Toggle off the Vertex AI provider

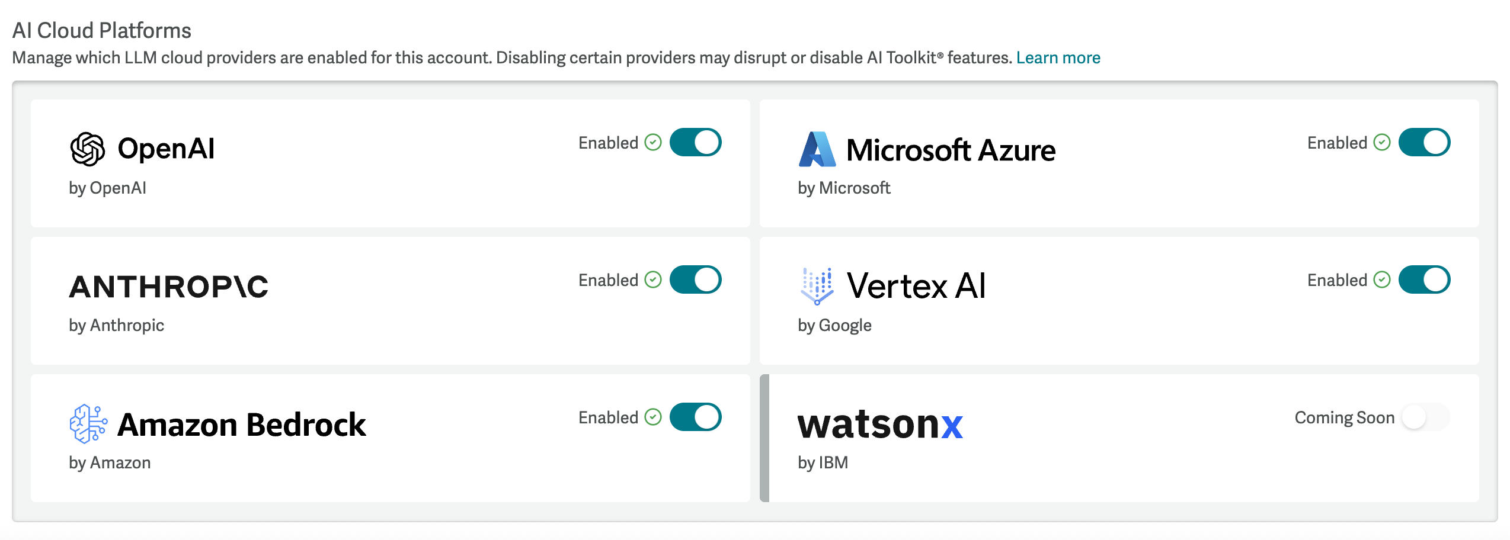[1424, 279]
